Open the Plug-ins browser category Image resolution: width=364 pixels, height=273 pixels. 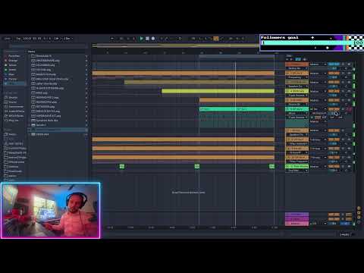[x=14, y=121]
